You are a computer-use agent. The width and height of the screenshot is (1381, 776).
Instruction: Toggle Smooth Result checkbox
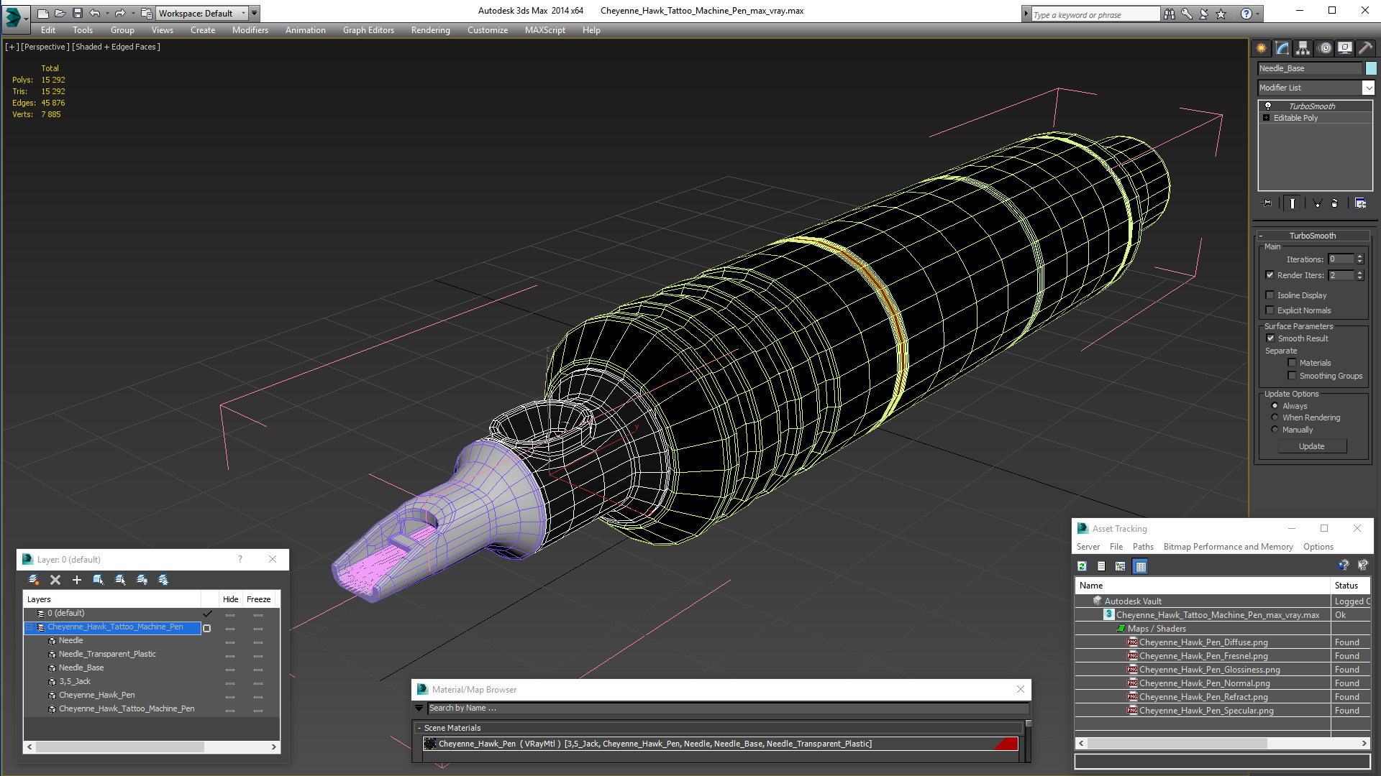click(x=1270, y=338)
